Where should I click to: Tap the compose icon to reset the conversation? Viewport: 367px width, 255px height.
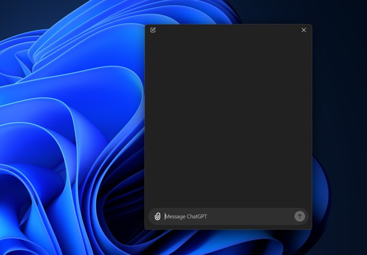pyautogui.click(x=153, y=30)
